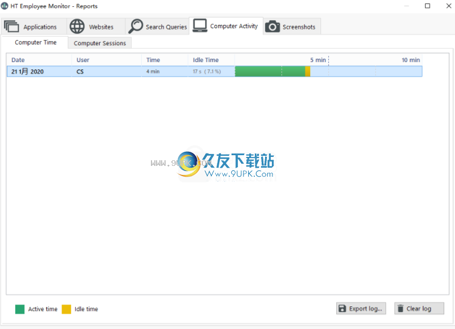Click the Screenshots camera icon
This screenshot has height=329, width=455.
(272, 27)
